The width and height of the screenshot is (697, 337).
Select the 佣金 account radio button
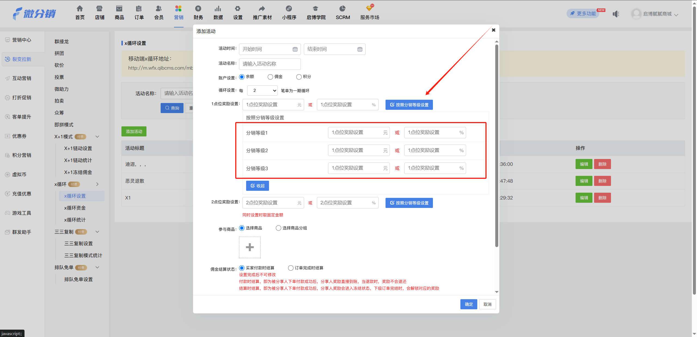click(270, 77)
